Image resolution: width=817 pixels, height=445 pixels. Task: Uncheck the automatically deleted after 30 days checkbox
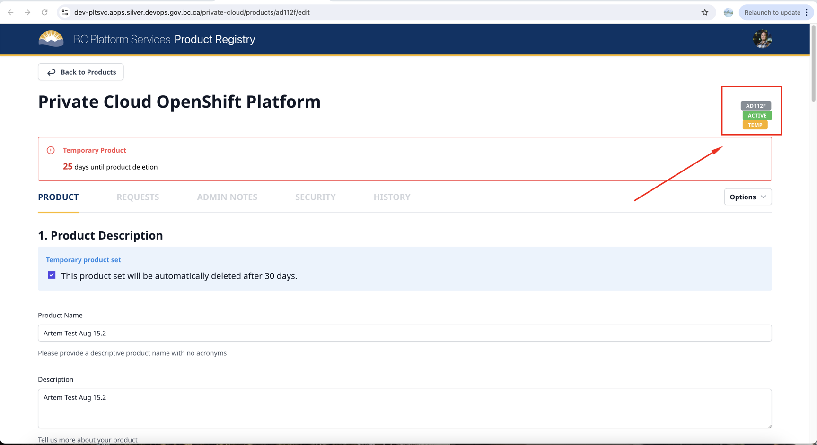52,275
